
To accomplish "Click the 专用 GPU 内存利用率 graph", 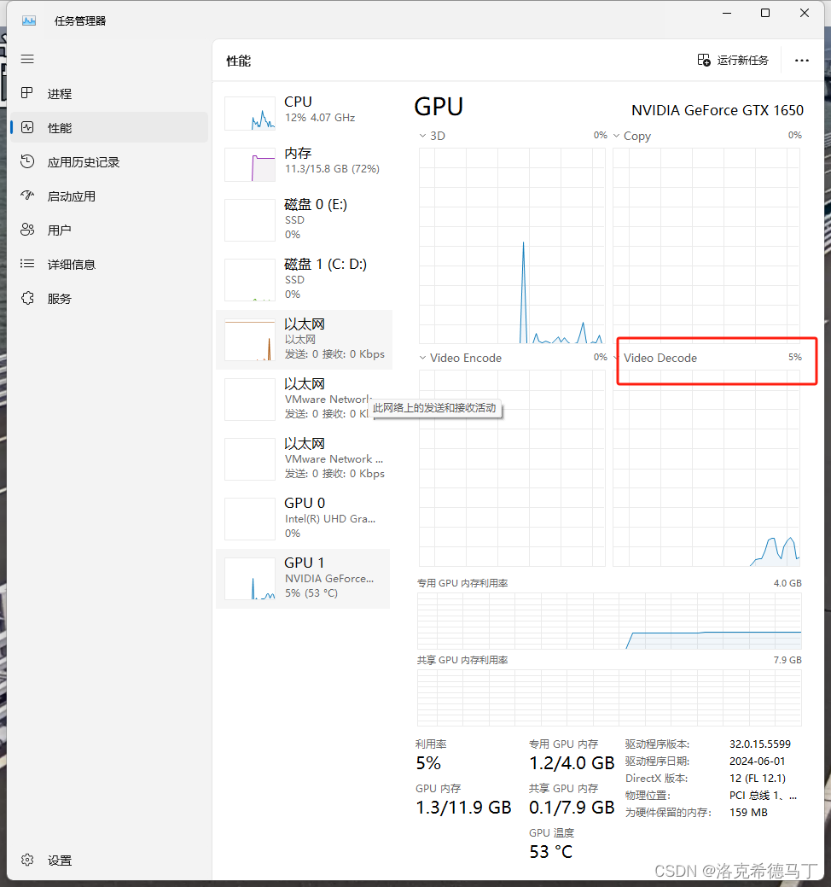I will (x=608, y=621).
